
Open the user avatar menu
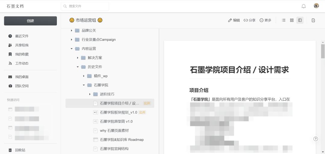pos(316,6)
